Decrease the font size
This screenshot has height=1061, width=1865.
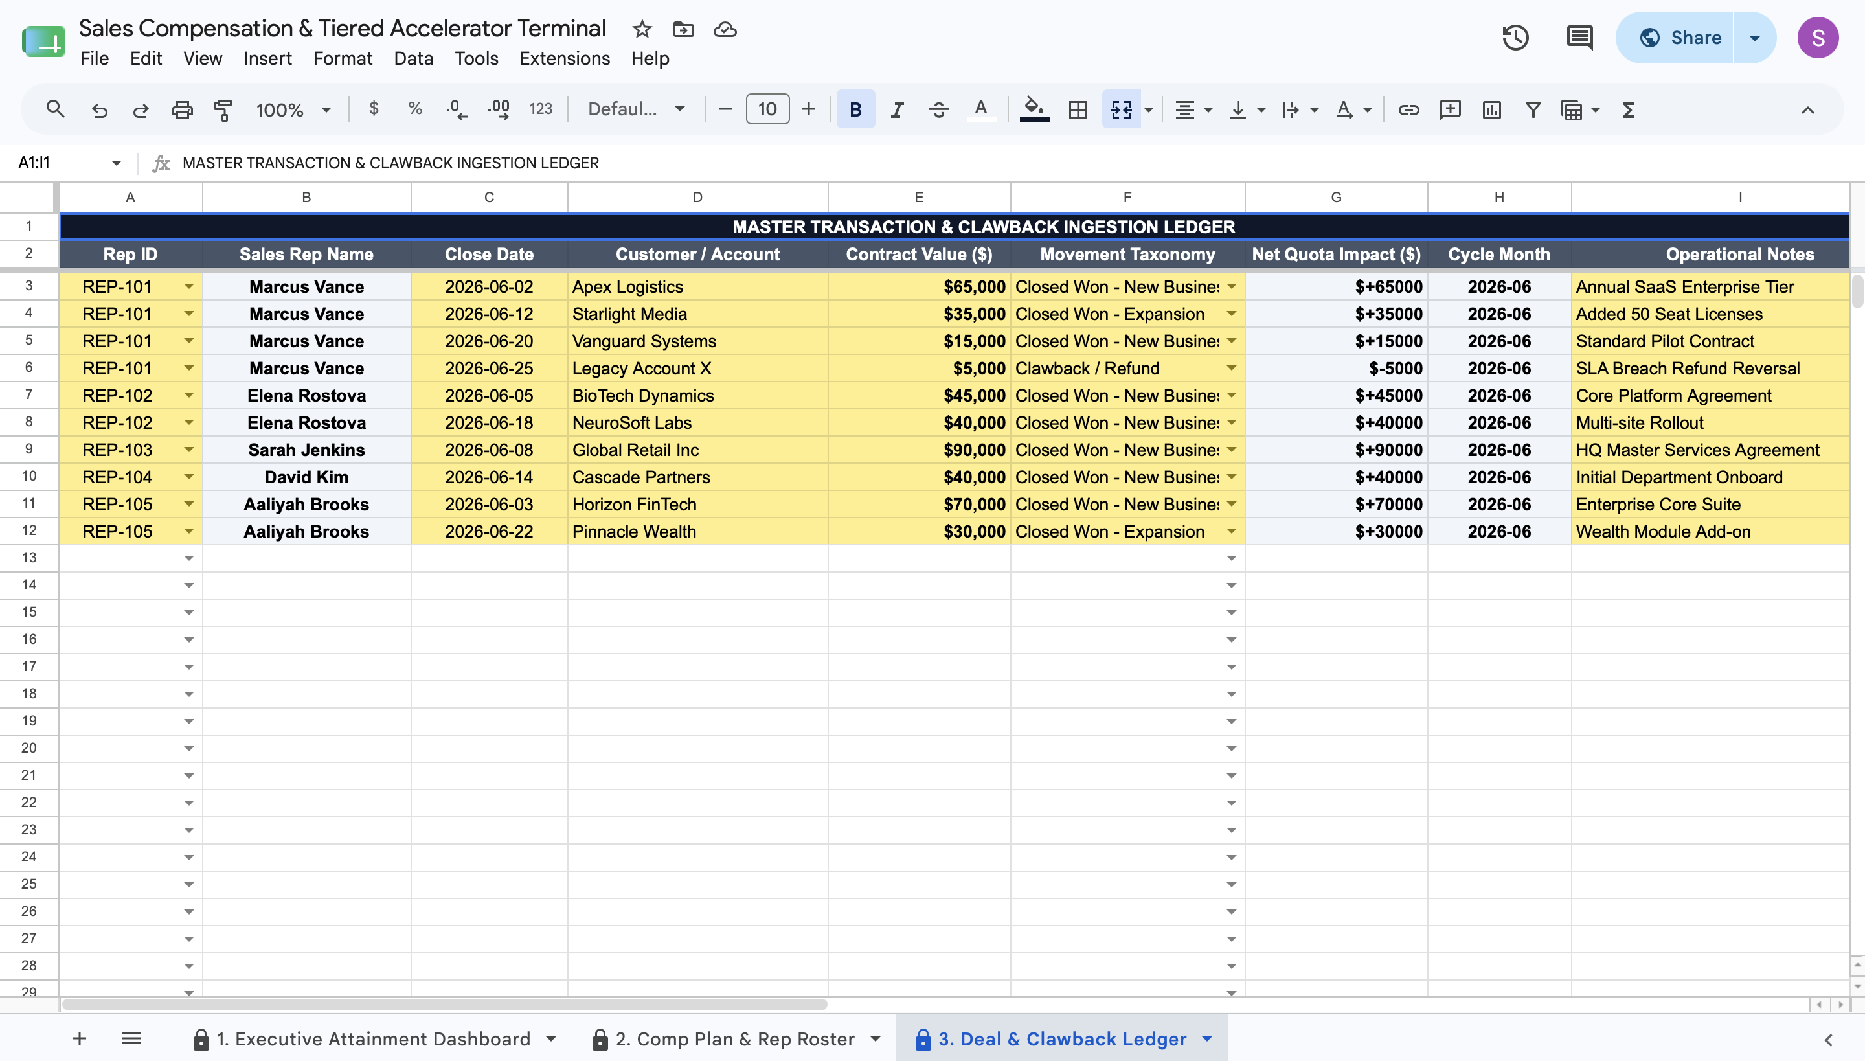[x=725, y=110]
